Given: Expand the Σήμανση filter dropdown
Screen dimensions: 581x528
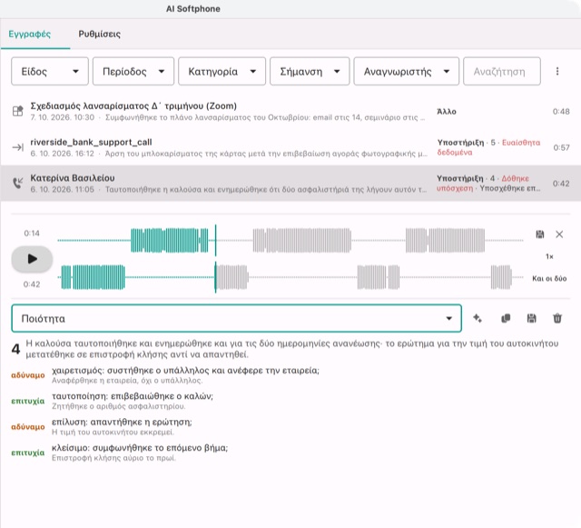Looking at the screenshot, I should click(x=310, y=71).
